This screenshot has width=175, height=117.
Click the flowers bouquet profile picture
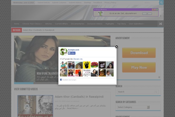tap(94, 65)
